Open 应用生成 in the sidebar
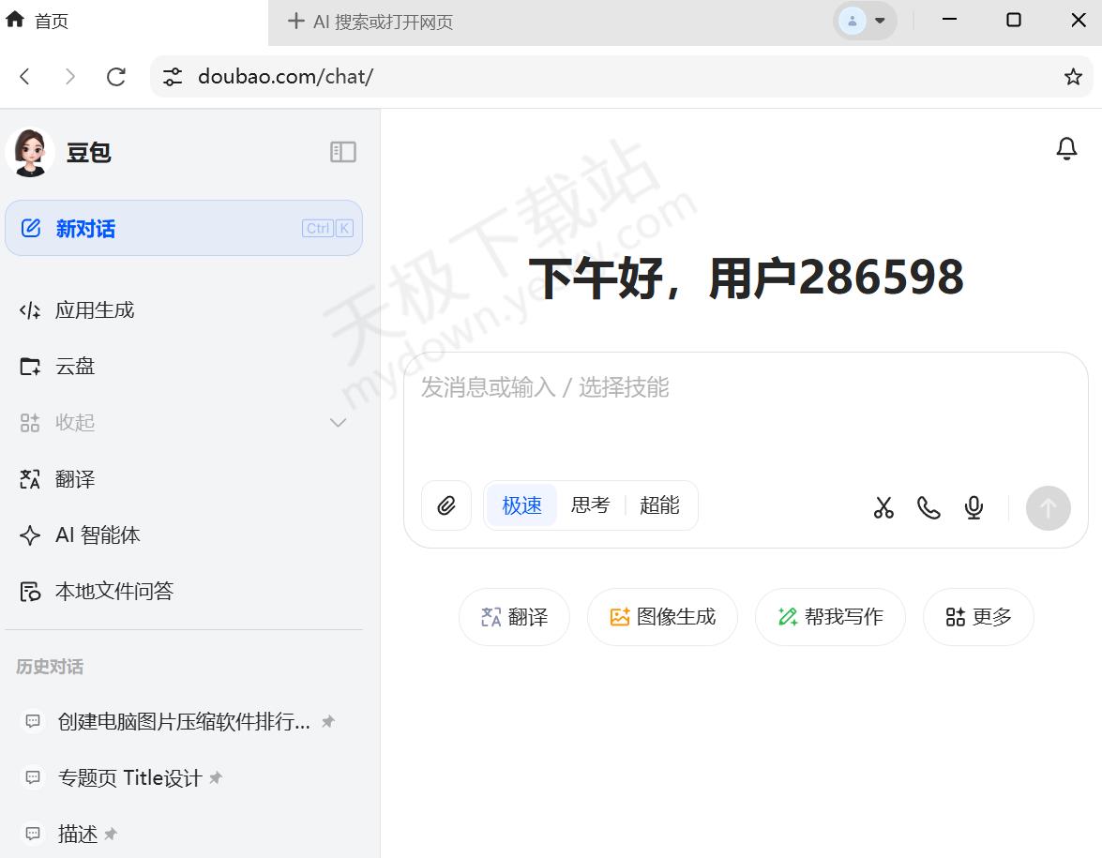 [94, 310]
